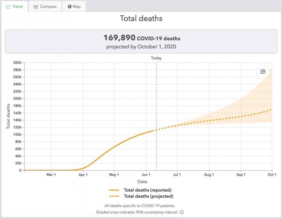Click the globe icon on the Map tab
The width and height of the screenshot is (282, 219).
tap(70, 6)
